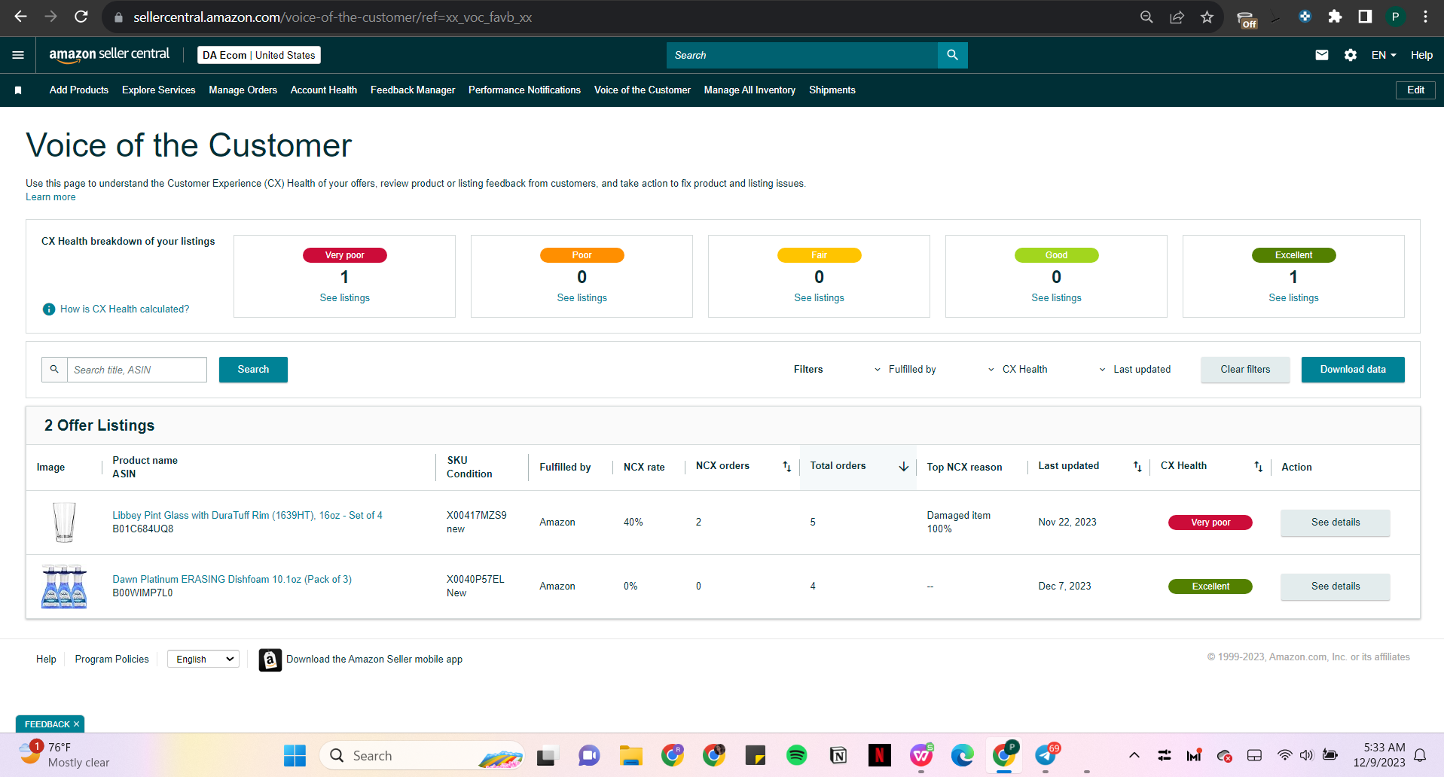Click the bookmark icon in the favorites bar
Image resolution: width=1444 pixels, height=777 pixels.
(x=18, y=90)
